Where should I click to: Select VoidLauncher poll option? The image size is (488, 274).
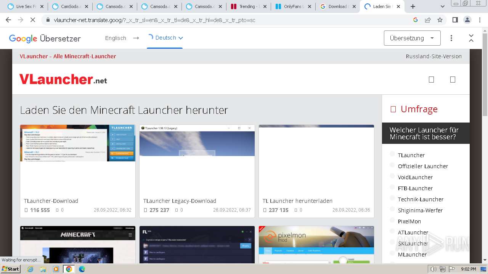tap(392, 176)
